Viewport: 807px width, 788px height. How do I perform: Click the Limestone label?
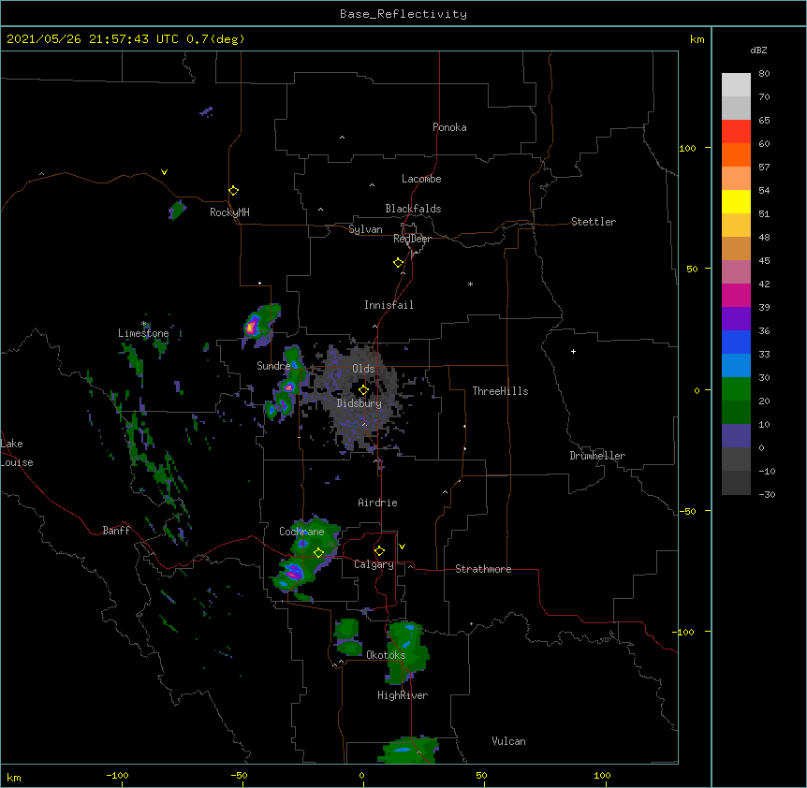coord(143,333)
